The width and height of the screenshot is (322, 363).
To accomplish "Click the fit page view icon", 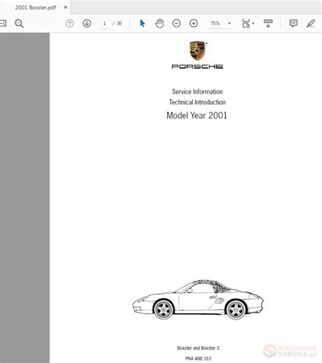I will pyautogui.click(x=246, y=23).
